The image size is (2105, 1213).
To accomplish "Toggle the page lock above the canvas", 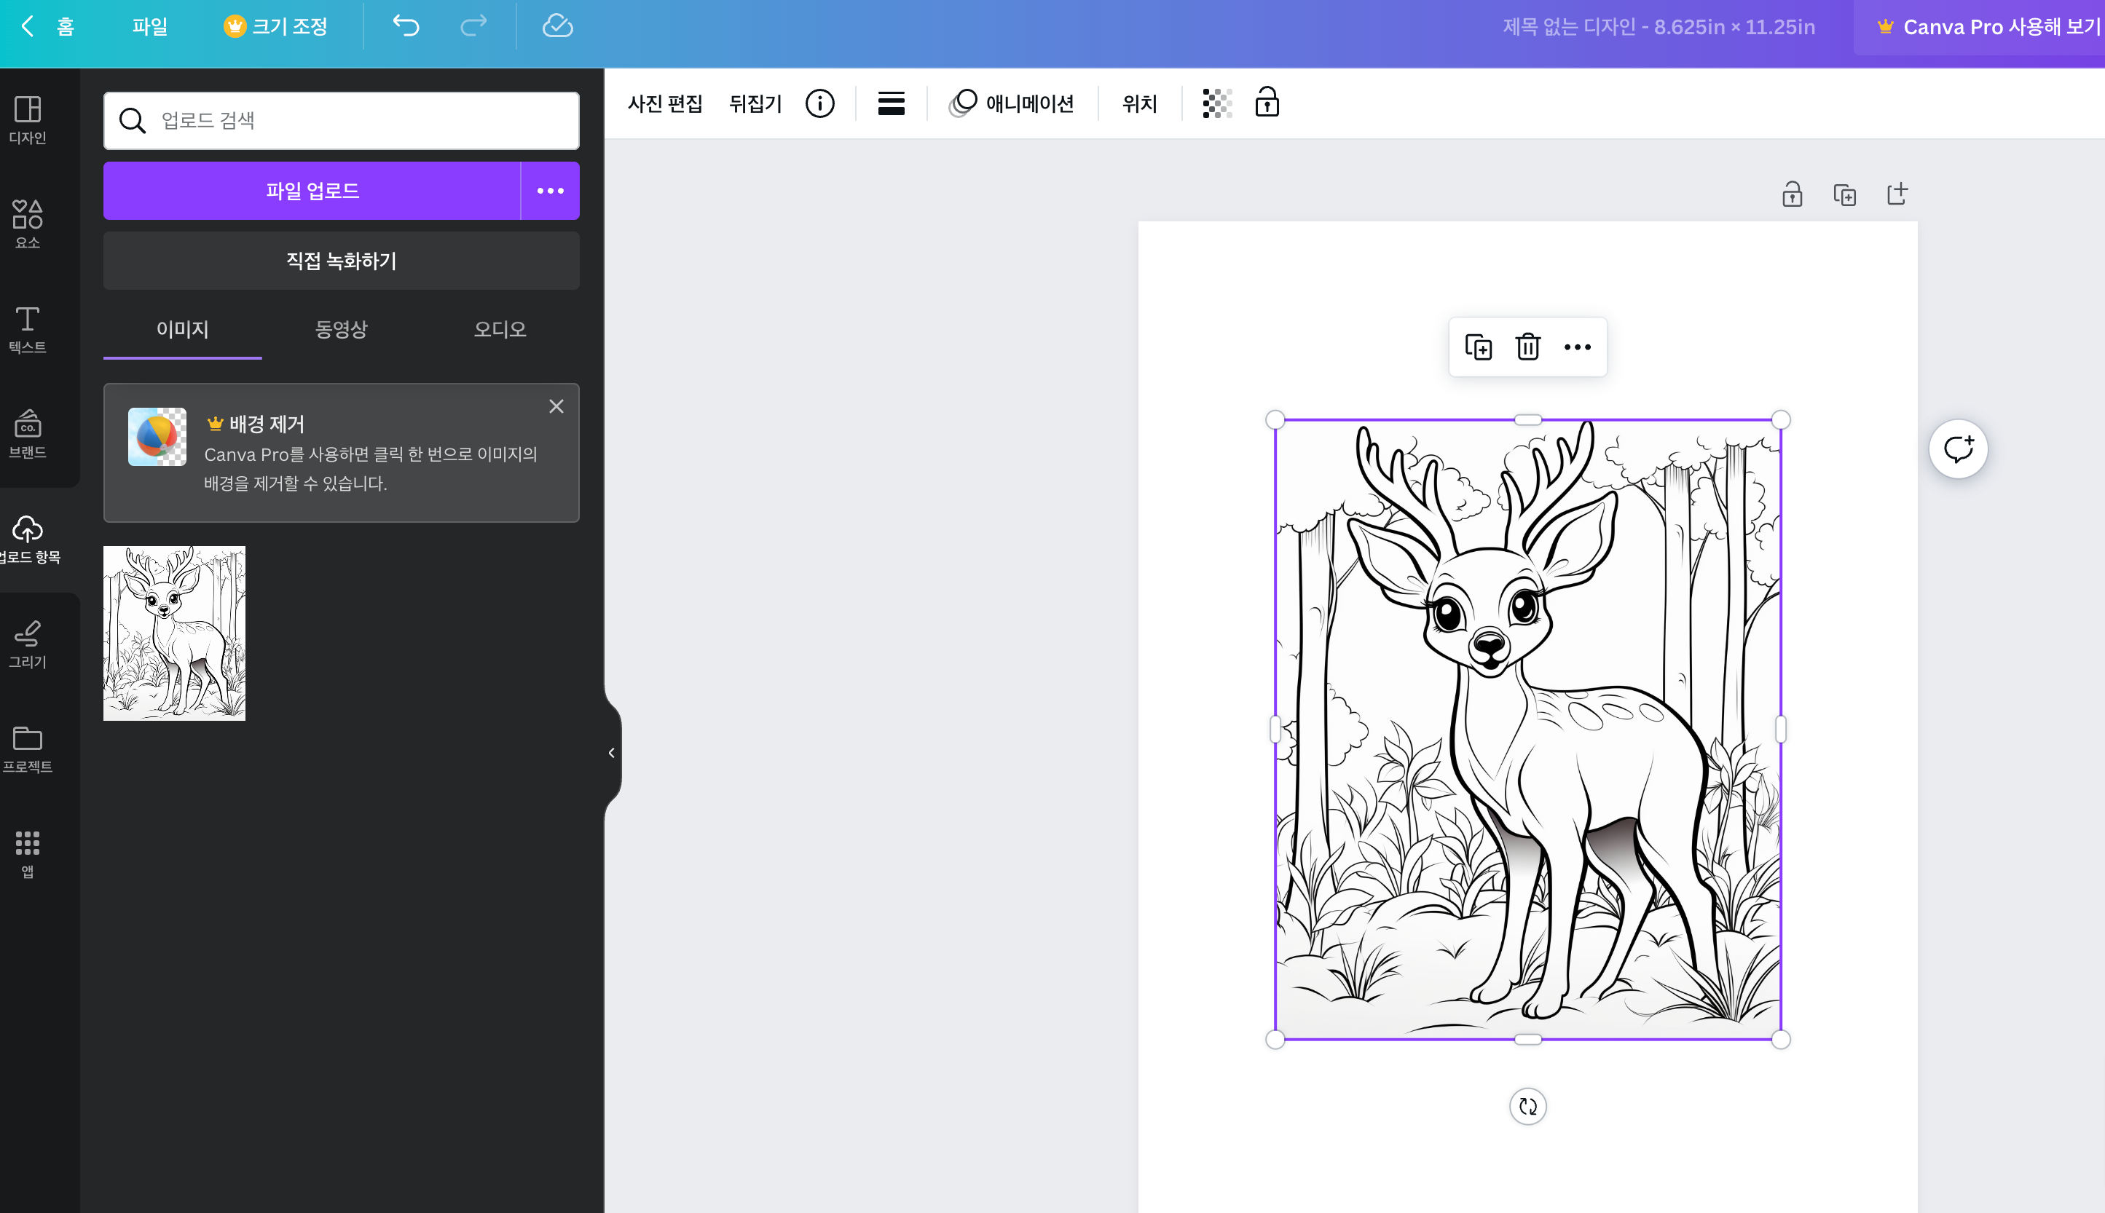I will 1792,194.
